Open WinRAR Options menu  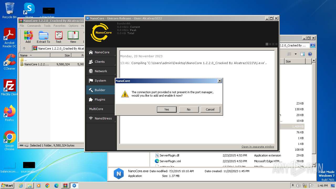pos(73,26)
